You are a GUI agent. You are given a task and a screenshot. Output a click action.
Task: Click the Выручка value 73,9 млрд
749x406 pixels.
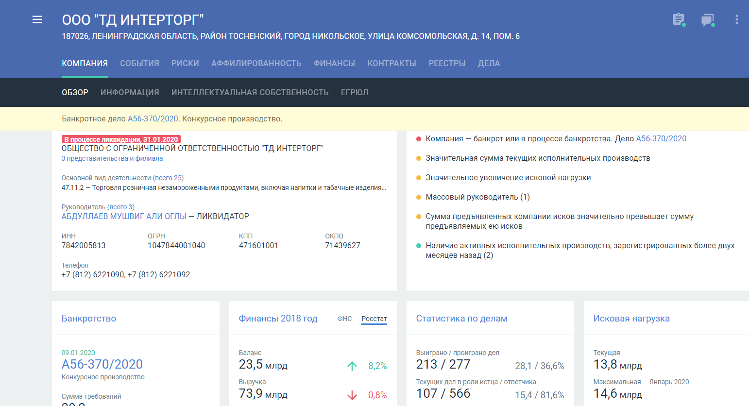click(263, 394)
